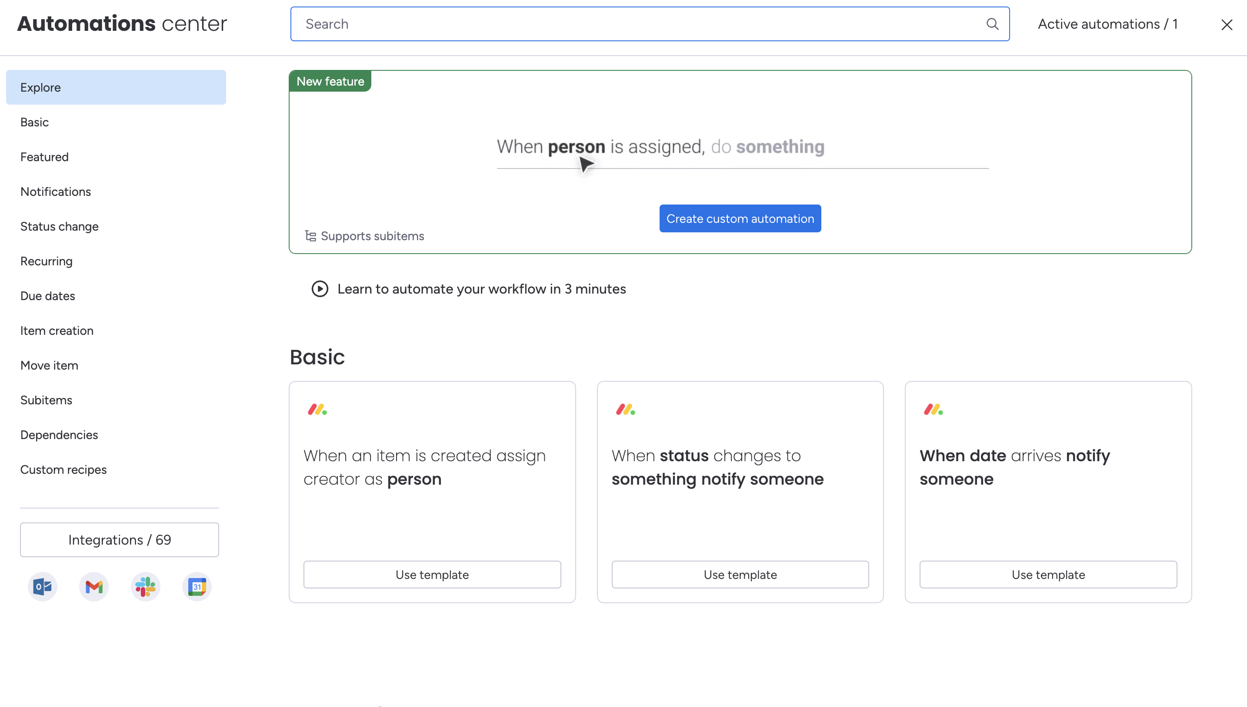Viewport: 1247px width, 707px height.
Task: Play the workflow tutorial video
Action: pyautogui.click(x=320, y=288)
